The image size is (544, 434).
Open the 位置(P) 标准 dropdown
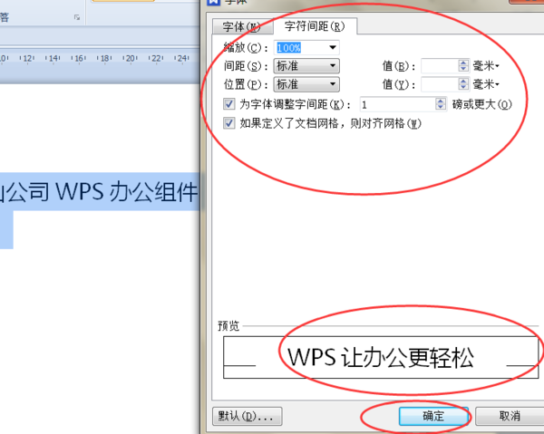point(306,84)
